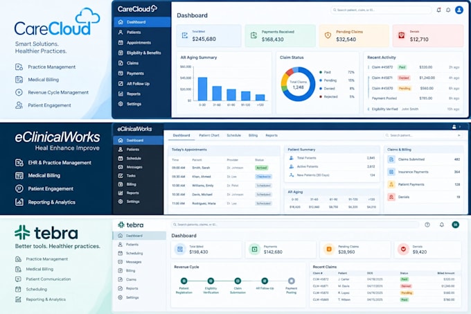This screenshot has height=314, width=471.
Task: Click the 0-30 bar in AR Aging chart
Action: point(202,89)
